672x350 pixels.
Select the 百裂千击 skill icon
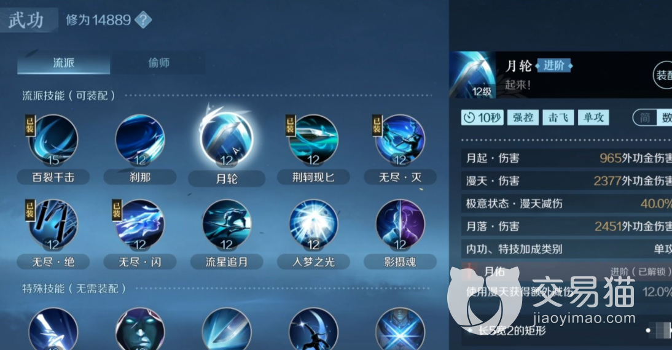tap(53, 139)
